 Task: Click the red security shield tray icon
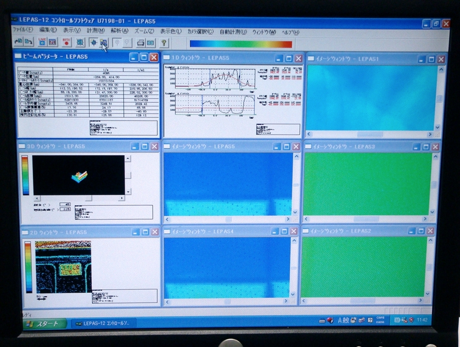tap(411, 320)
